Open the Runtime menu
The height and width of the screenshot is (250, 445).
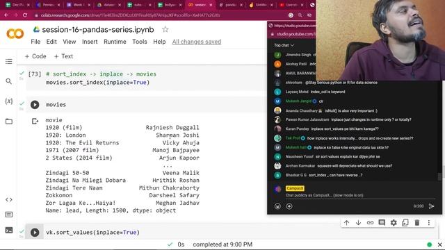point(115,42)
